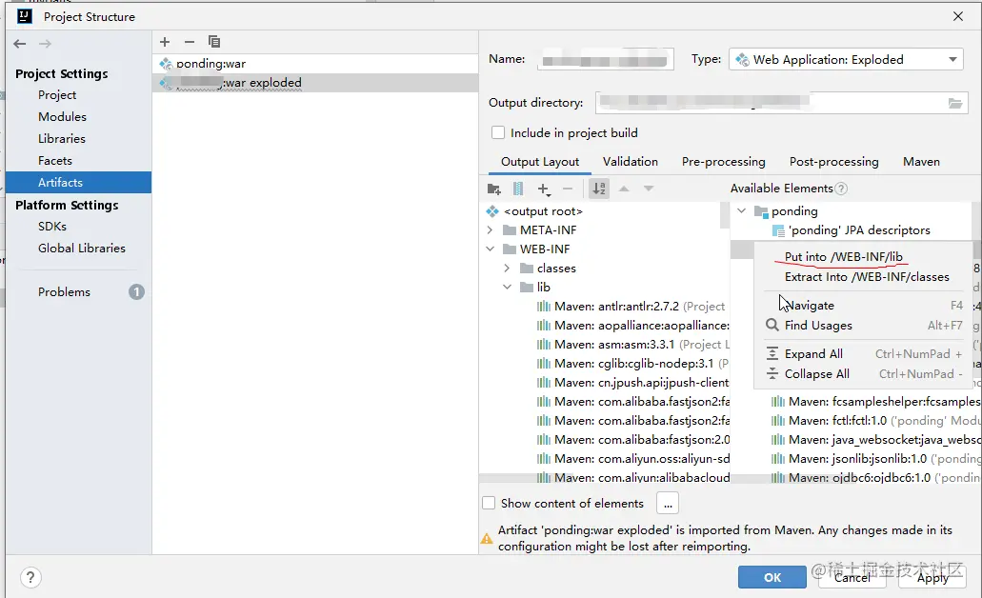Open Available Elements help icon
Image resolution: width=982 pixels, height=598 pixels.
point(842,189)
